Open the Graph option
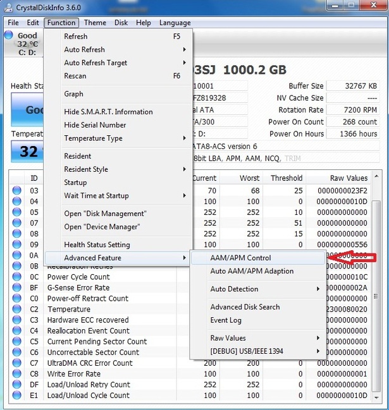The image size is (389, 410). (117, 94)
